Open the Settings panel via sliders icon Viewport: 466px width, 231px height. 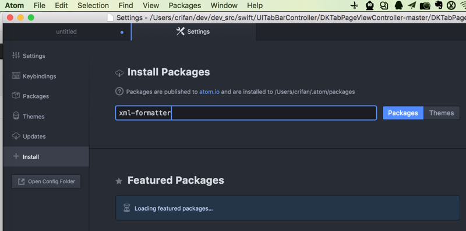(16, 55)
